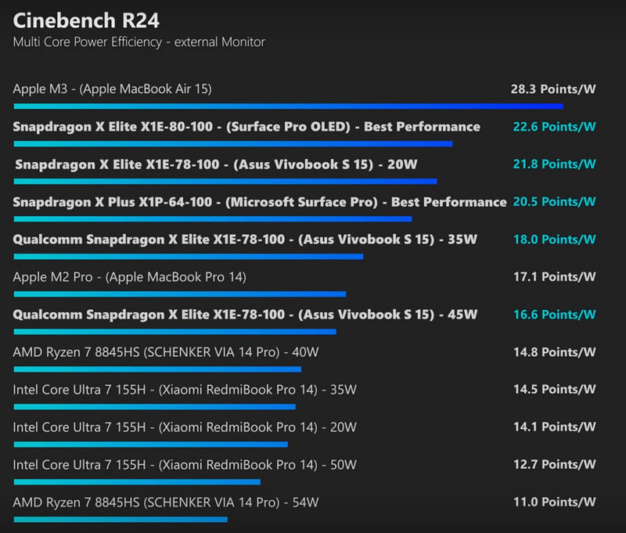Click the AMD Ryzen 7 8845HS 54W bar

(121, 519)
